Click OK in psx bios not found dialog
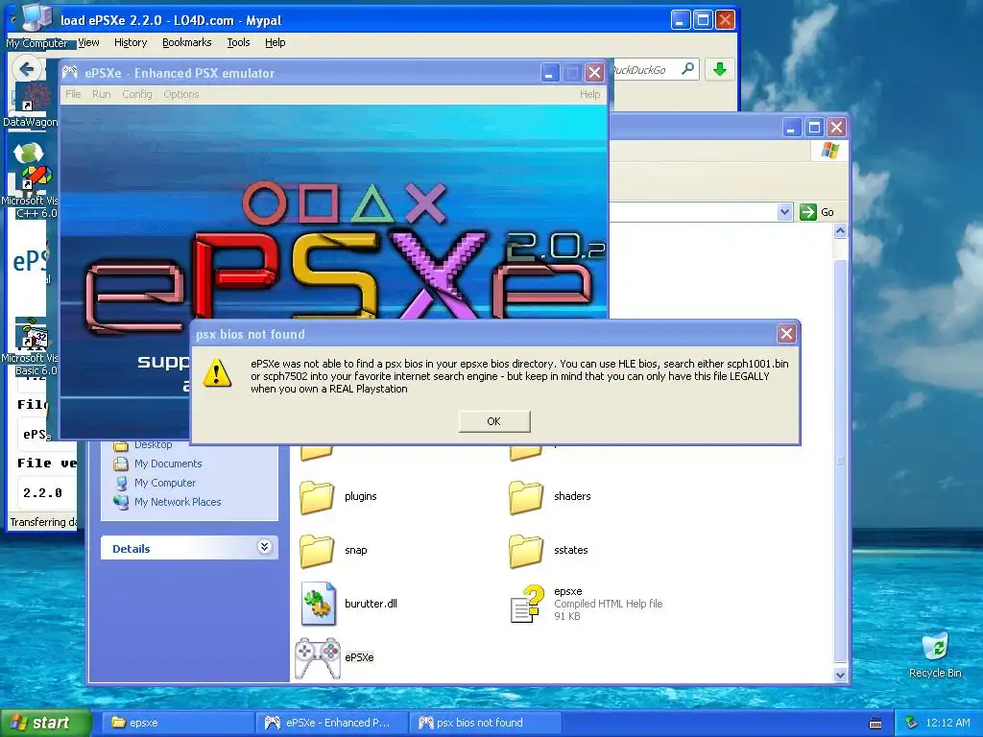Viewport: 983px width, 737px height. pyautogui.click(x=494, y=421)
